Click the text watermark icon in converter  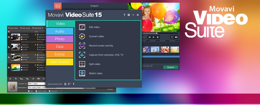click(x=21, y=79)
